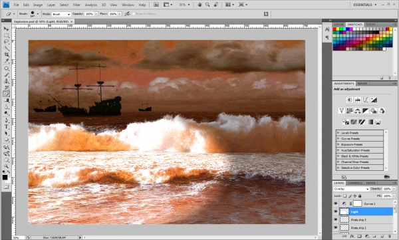Select the Eyedropper tool
399x240 pixels.
(6, 60)
